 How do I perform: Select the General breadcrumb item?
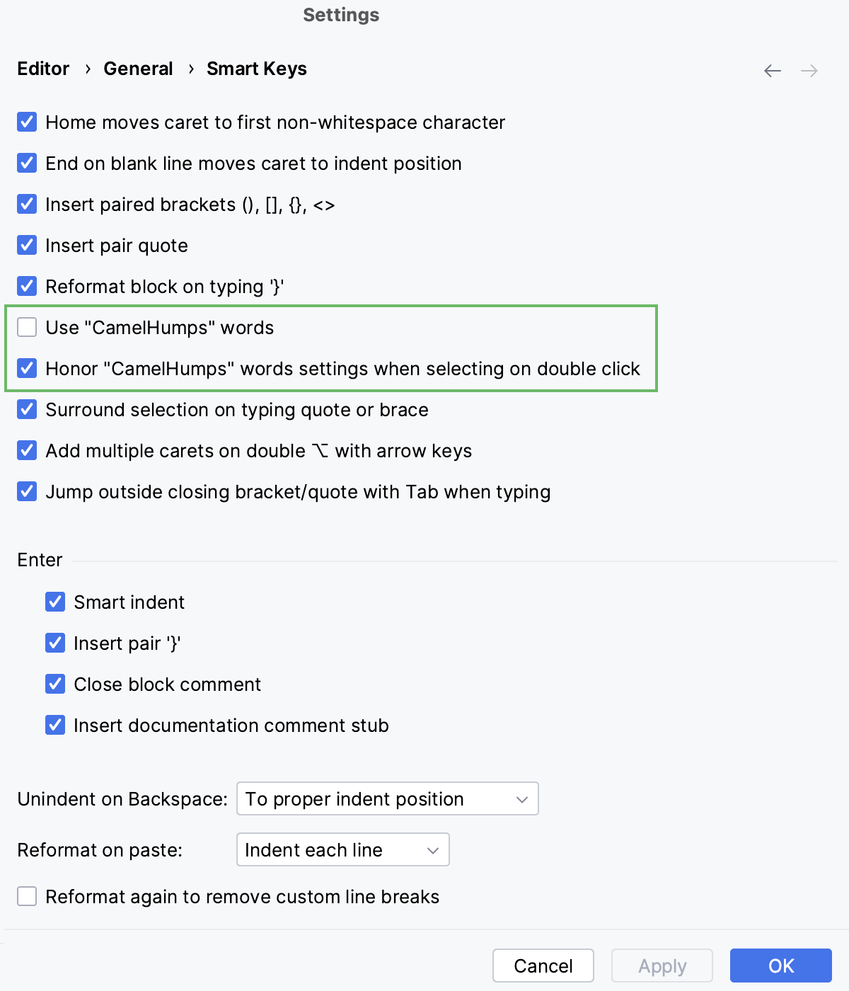click(138, 69)
